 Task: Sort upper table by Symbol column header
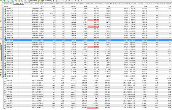(x=73, y=6)
